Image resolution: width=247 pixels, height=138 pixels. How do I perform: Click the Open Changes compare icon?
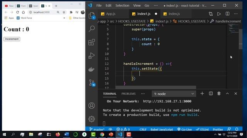pos(211,14)
